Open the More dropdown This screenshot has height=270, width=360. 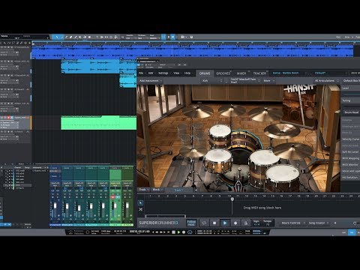[x=268, y=81]
